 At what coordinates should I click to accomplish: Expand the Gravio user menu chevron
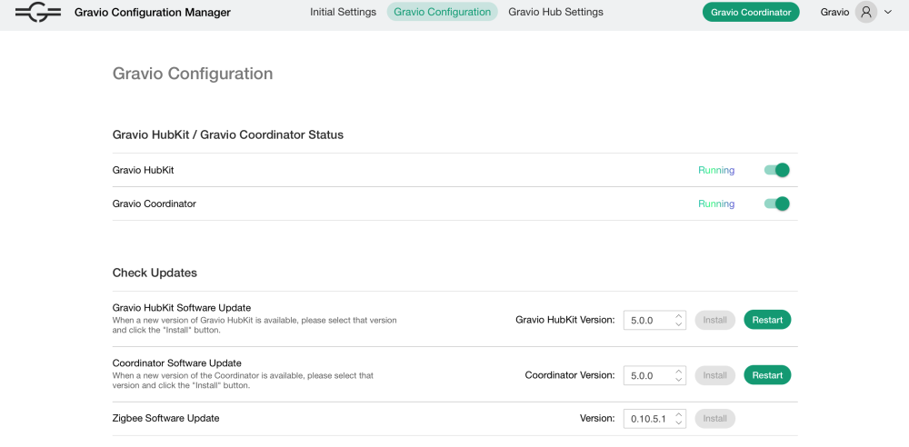888,13
